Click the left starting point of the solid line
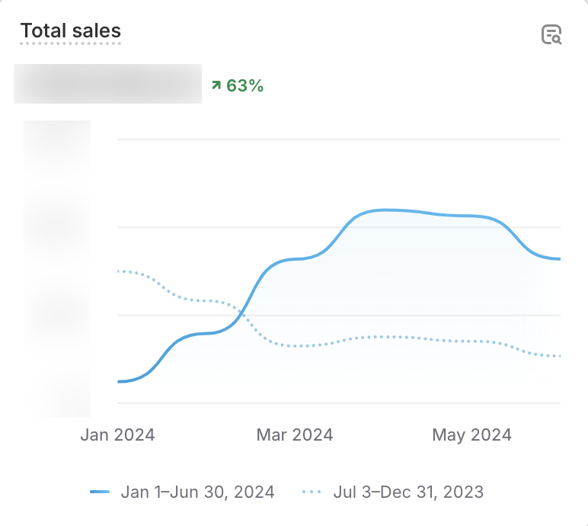This screenshot has width=588, height=526. (x=119, y=381)
